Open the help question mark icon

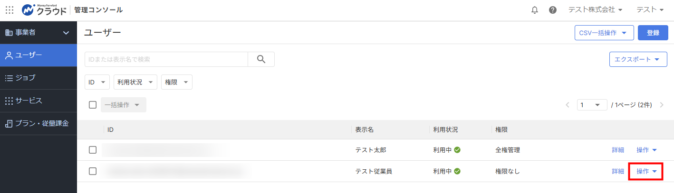pyautogui.click(x=553, y=10)
